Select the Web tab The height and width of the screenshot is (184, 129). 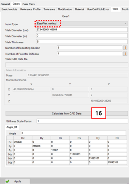click(115, 9)
